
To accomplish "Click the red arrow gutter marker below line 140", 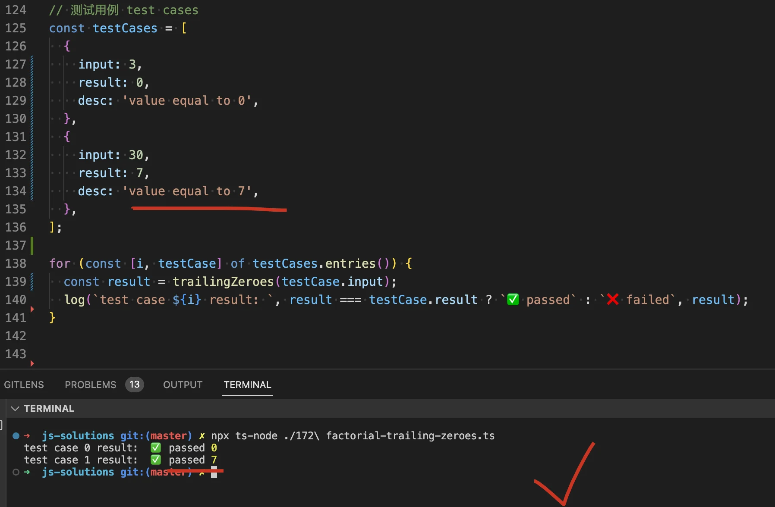I will (x=32, y=309).
